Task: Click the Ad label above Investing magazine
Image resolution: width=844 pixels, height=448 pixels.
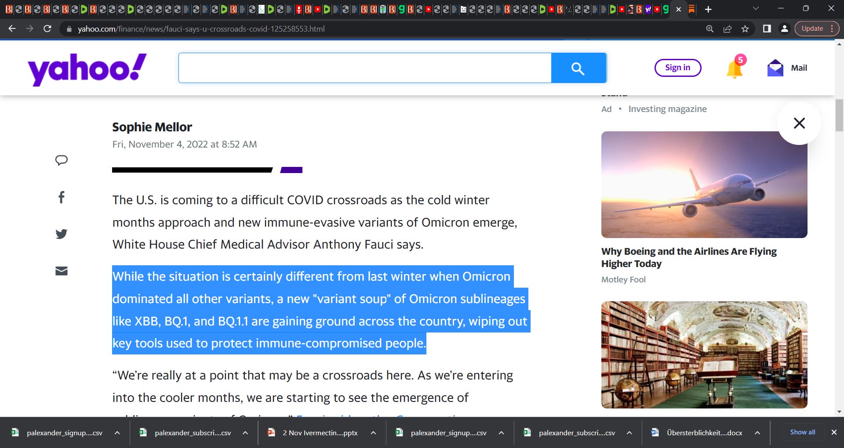Action: tap(606, 109)
